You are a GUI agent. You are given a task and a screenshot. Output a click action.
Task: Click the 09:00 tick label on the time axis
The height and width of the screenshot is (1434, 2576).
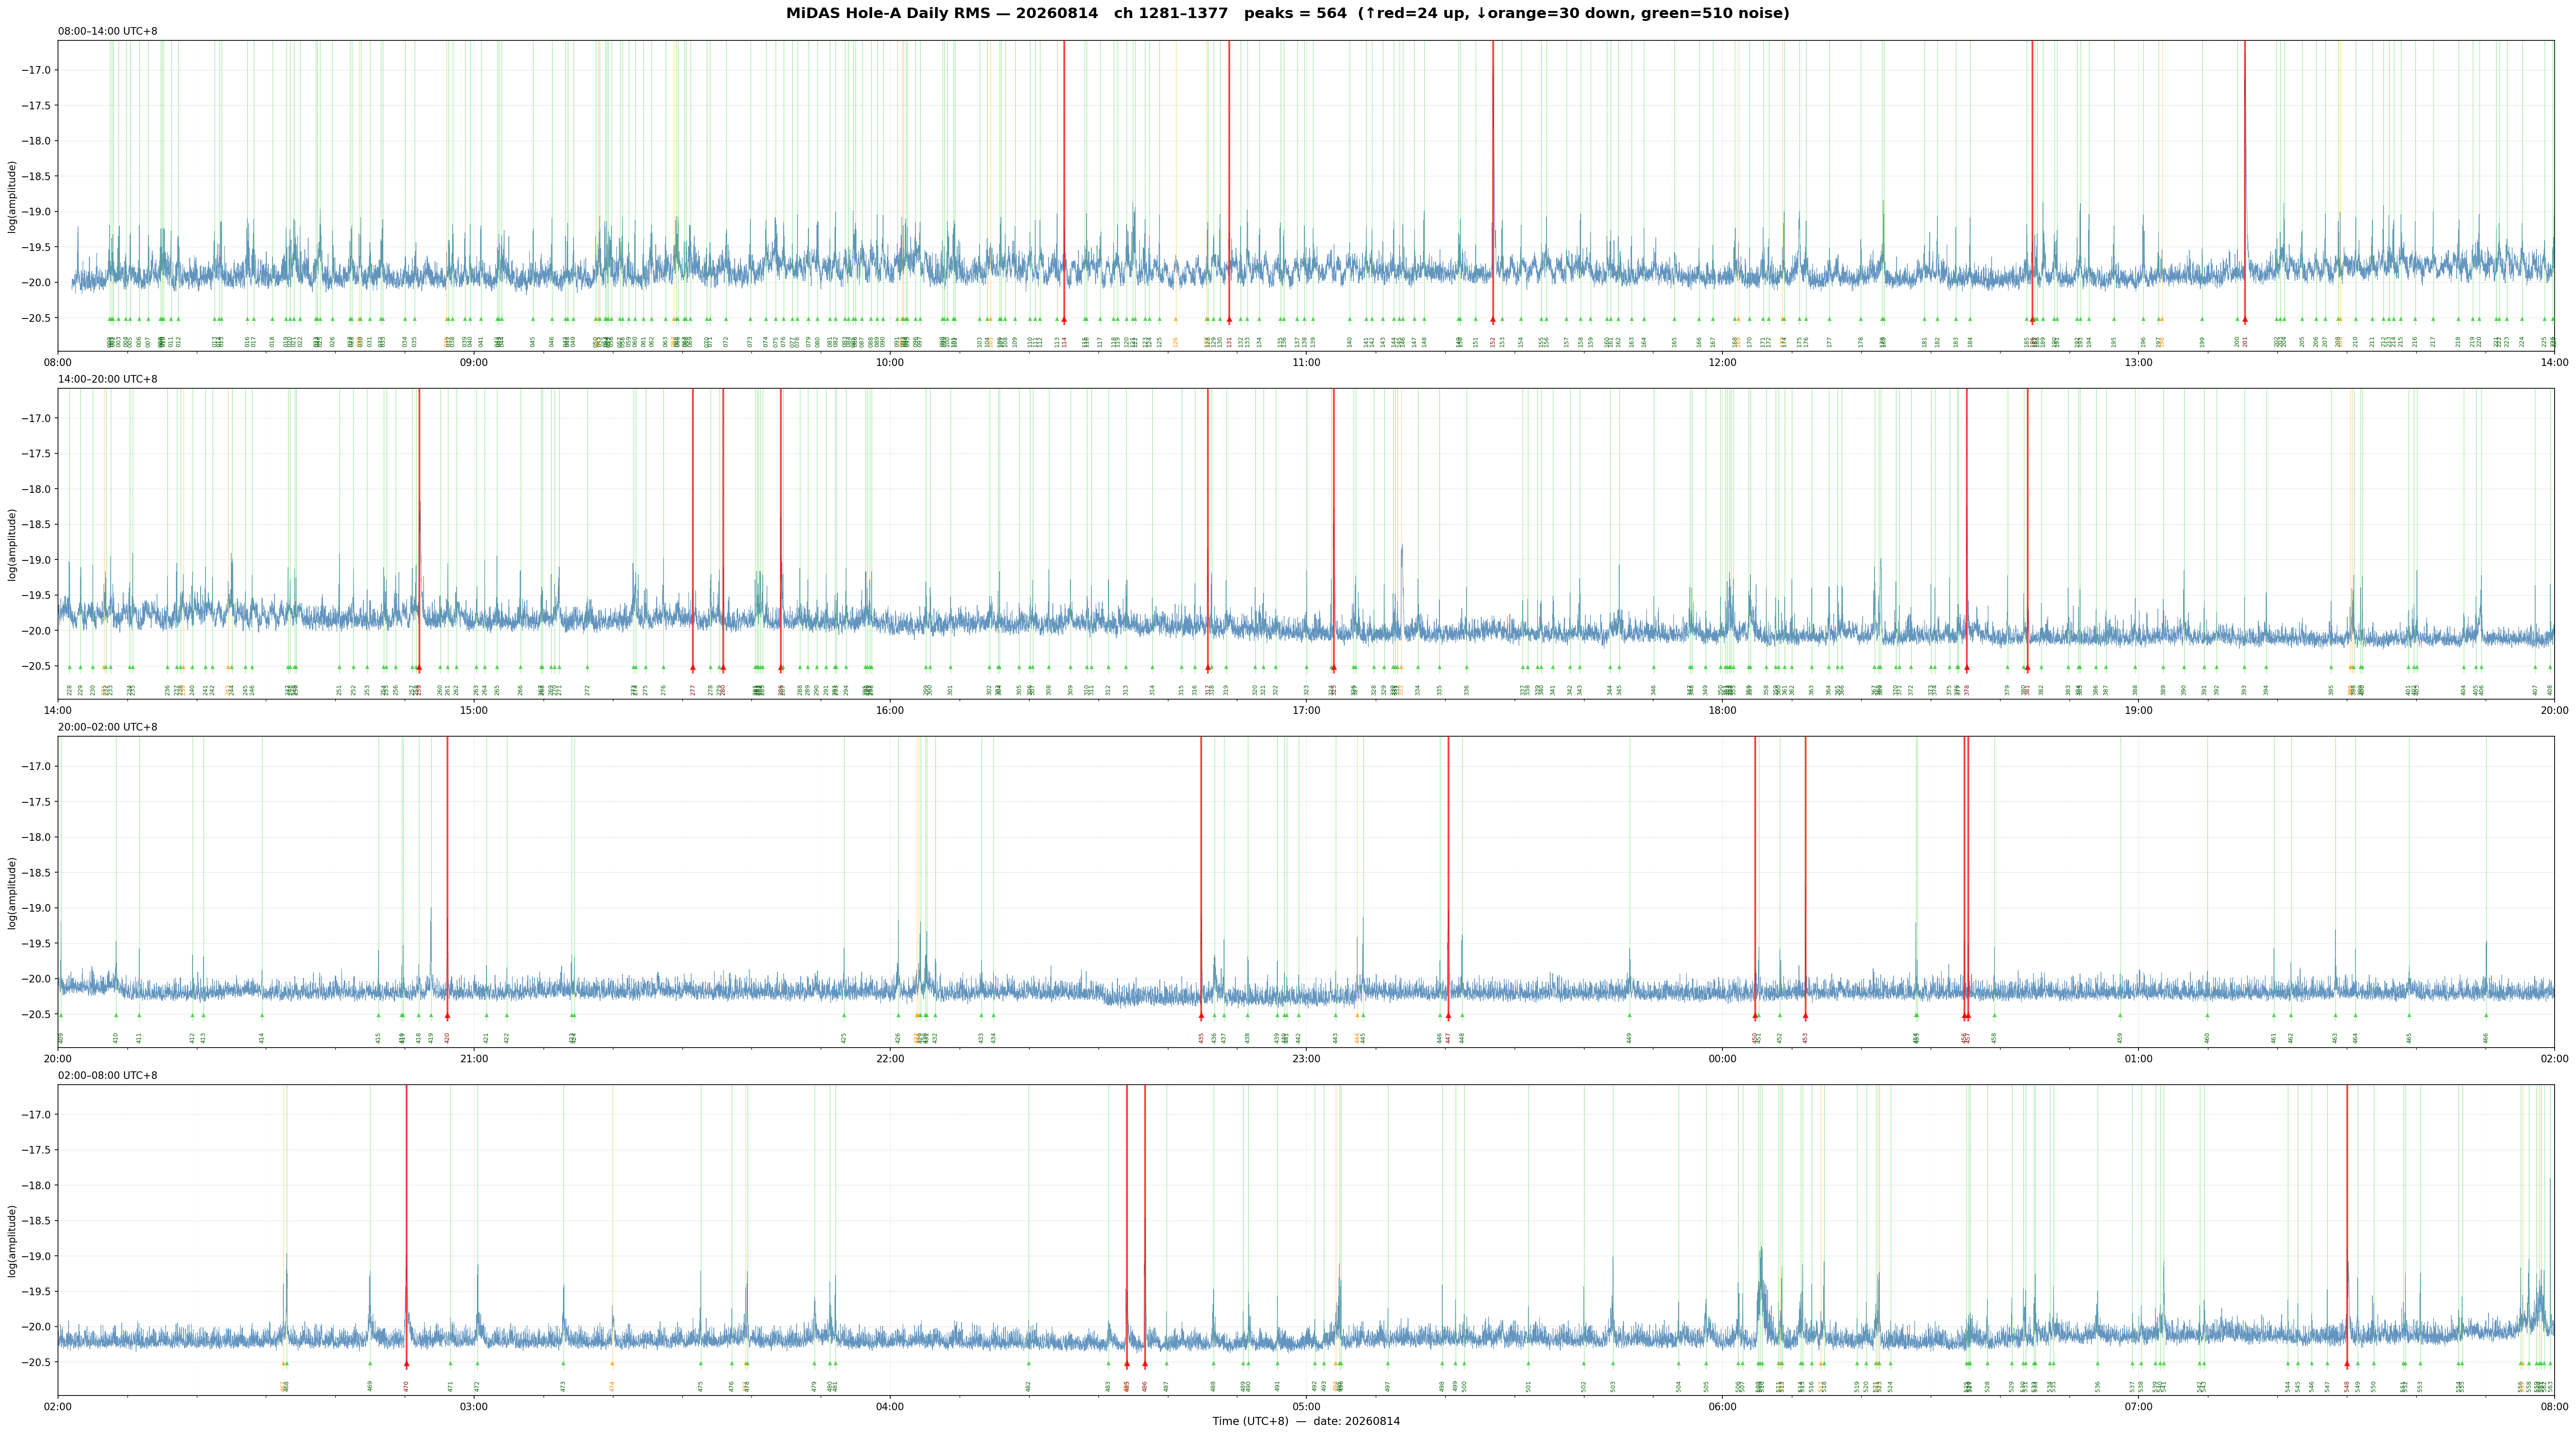pos(474,363)
